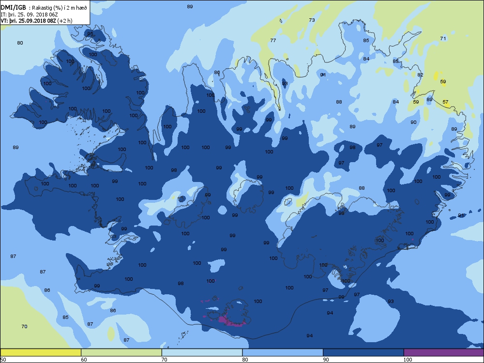Click the value 90 on the map, above the legend
Screen dimensions: 484x363
click(413, 122)
